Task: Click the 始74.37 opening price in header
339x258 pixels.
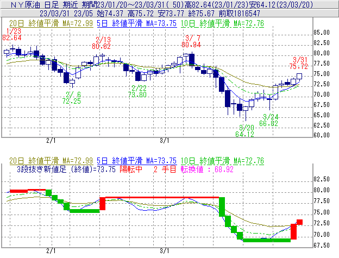Action: [x=110, y=14]
